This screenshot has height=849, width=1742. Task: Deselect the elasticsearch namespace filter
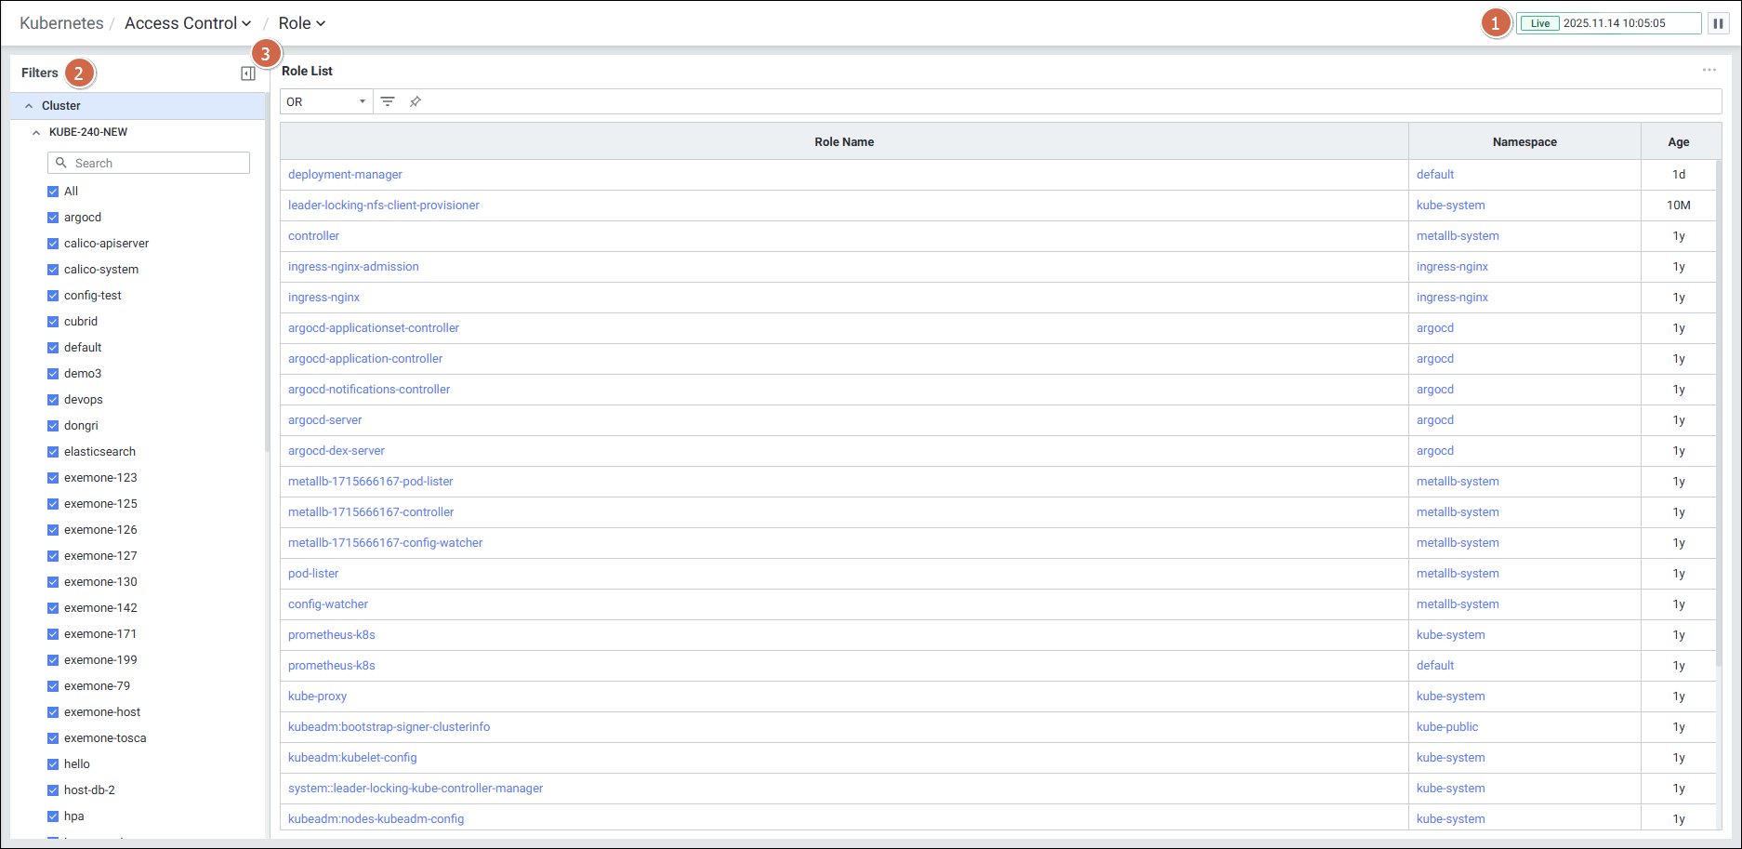click(x=53, y=452)
